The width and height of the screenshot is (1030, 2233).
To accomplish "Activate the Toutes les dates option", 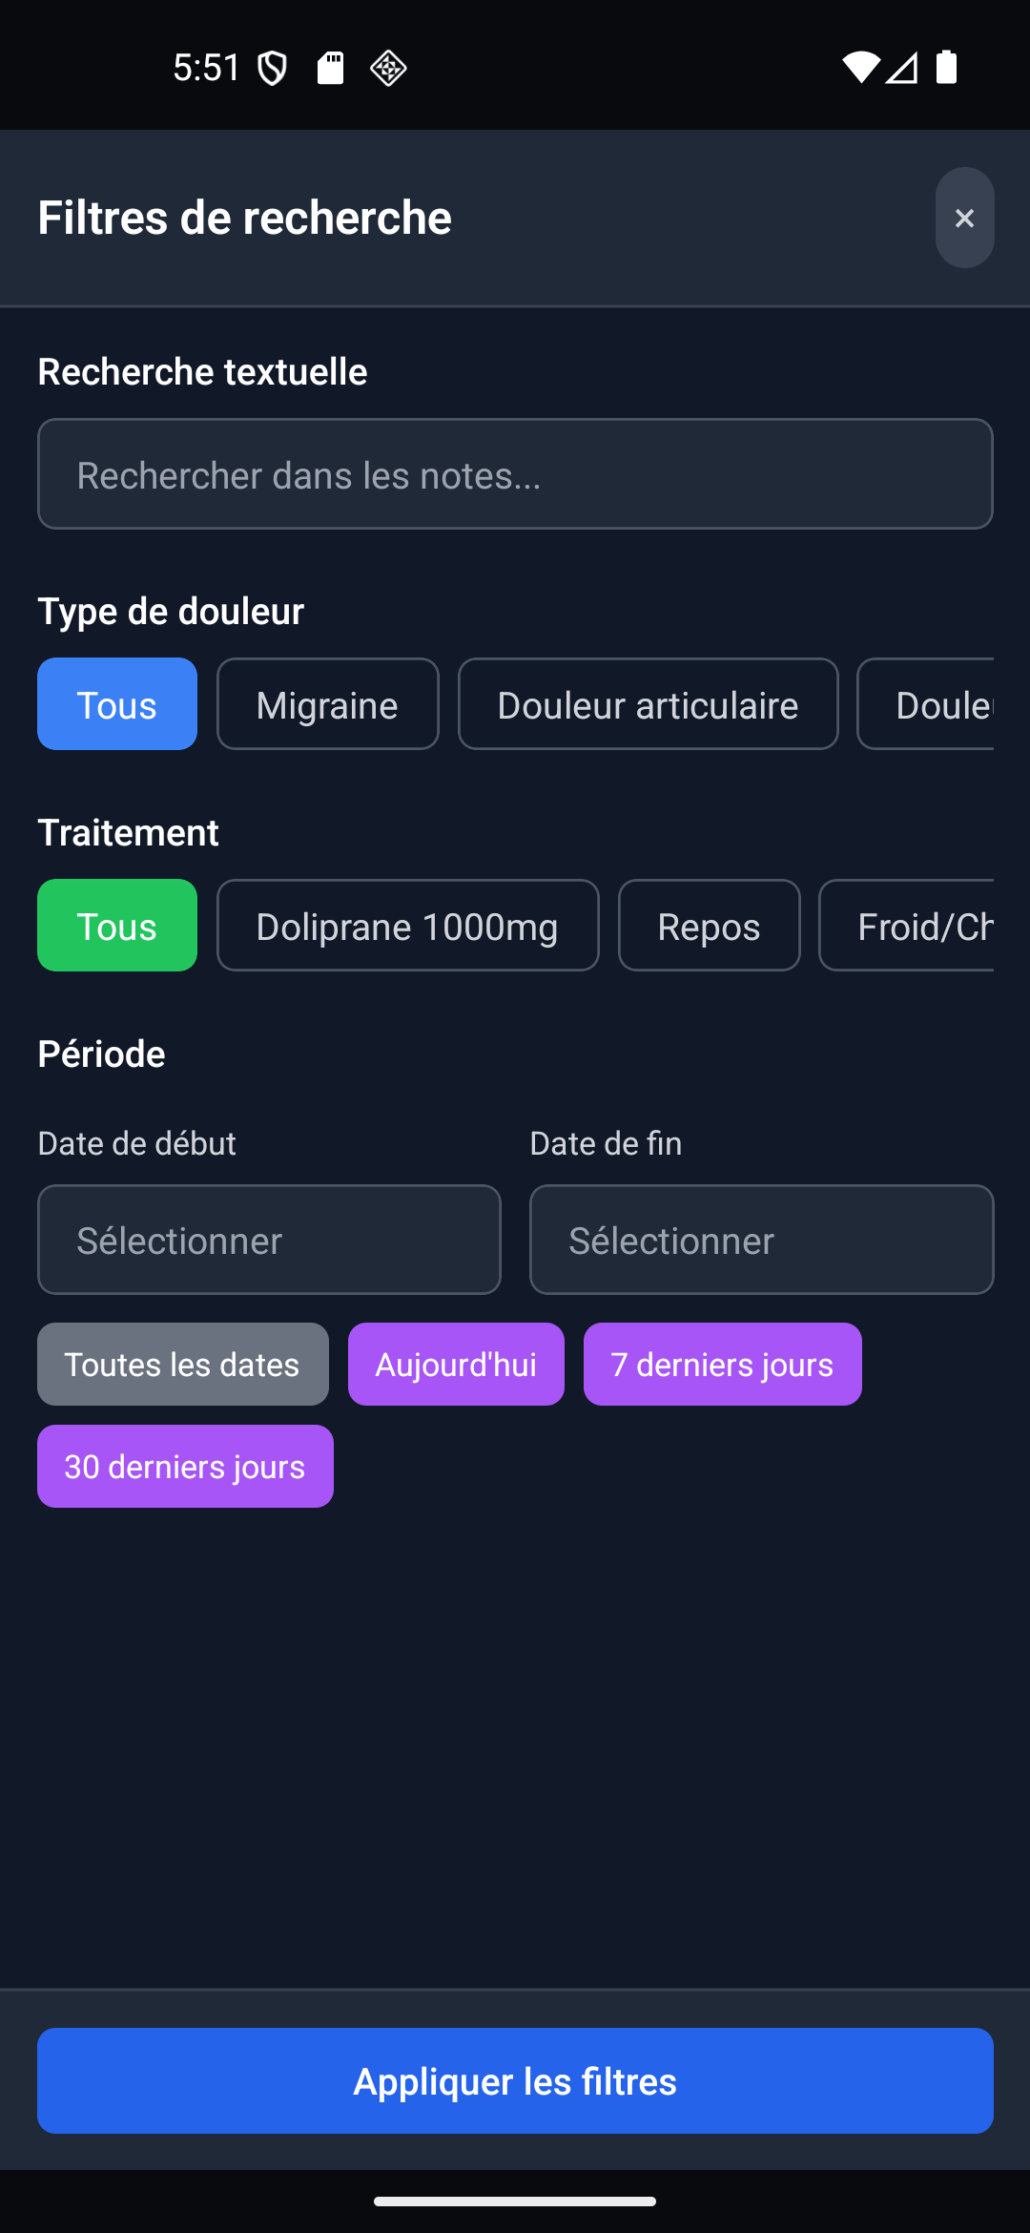I will (x=182, y=1364).
